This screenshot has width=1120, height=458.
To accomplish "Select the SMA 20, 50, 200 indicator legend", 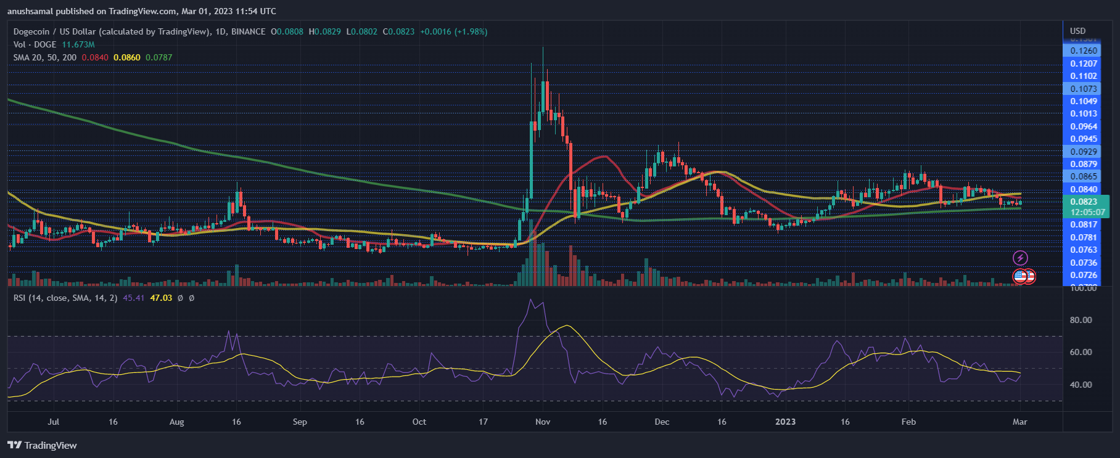I will [x=45, y=57].
